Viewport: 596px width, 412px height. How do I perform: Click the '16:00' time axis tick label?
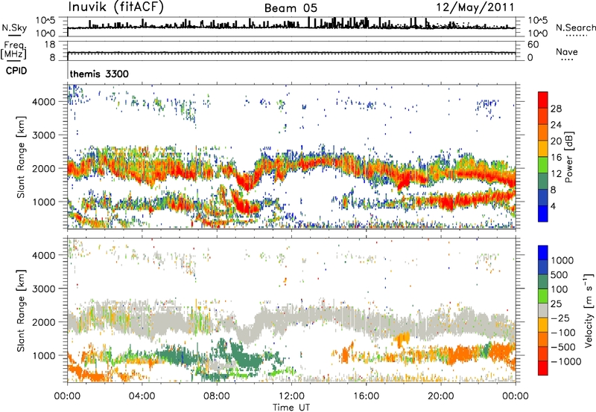366,396
